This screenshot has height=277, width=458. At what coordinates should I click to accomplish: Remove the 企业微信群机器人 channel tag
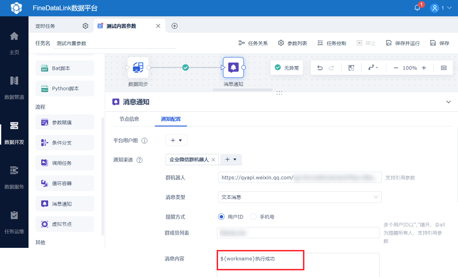point(213,160)
